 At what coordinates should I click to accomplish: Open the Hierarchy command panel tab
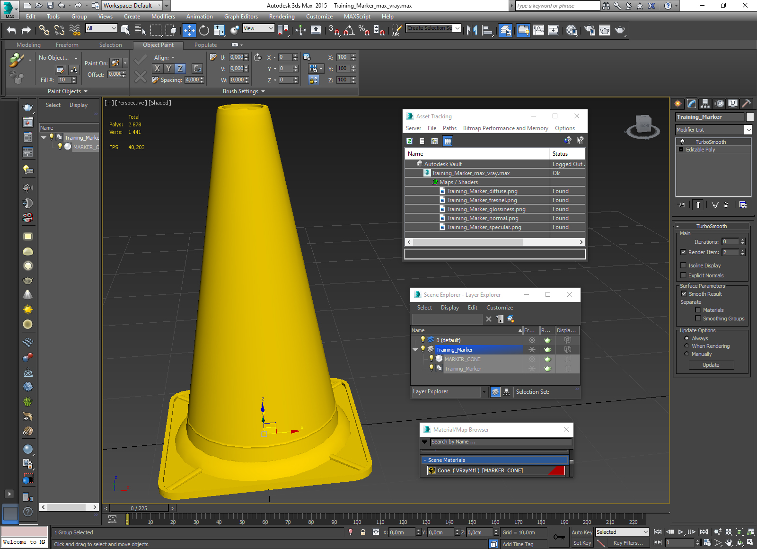pyautogui.click(x=705, y=103)
